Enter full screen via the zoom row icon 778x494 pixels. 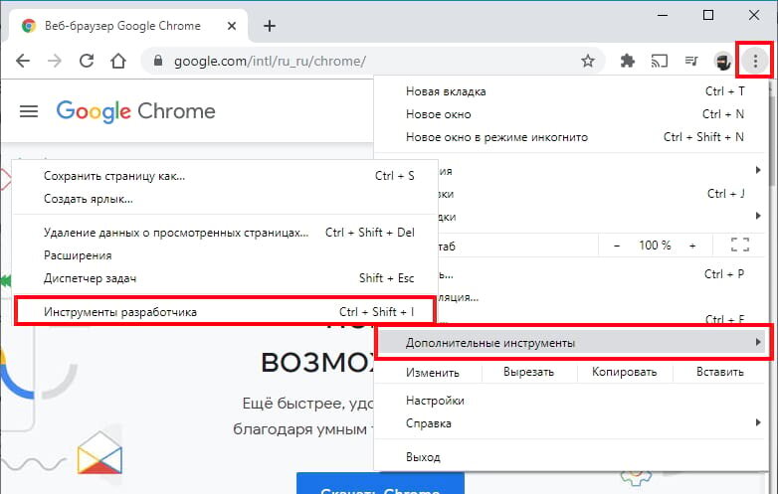(x=740, y=245)
